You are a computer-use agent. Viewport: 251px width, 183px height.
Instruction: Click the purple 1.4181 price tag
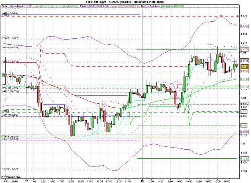pyautogui.click(x=245, y=61)
